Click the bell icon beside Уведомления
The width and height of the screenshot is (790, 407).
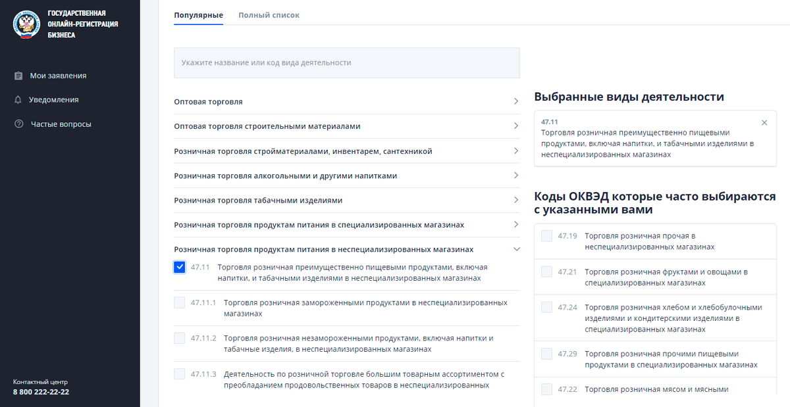click(18, 100)
